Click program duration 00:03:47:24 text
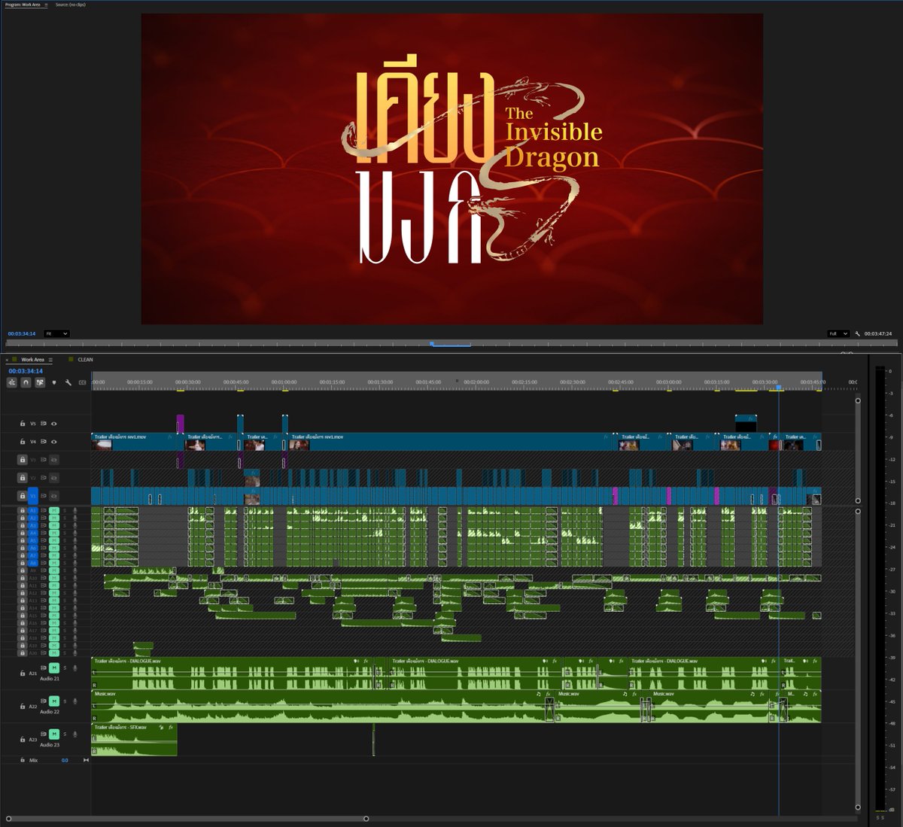Viewport: 903px width, 827px height. (x=877, y=333)
